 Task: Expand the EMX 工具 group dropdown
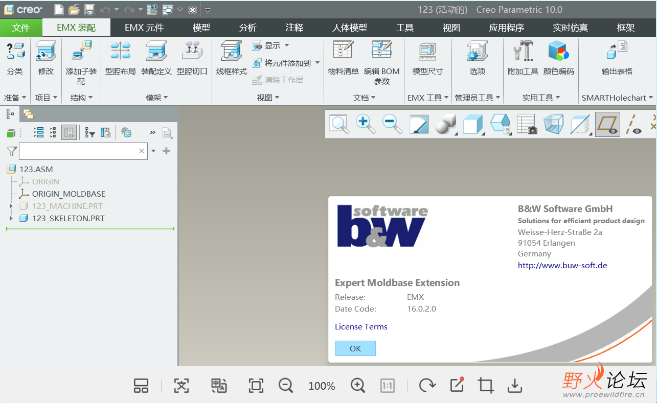click(428, 97)
